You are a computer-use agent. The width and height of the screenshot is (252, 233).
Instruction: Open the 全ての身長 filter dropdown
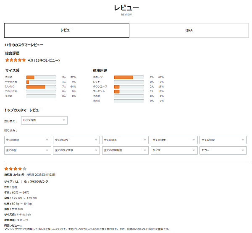tap(125, 140)
